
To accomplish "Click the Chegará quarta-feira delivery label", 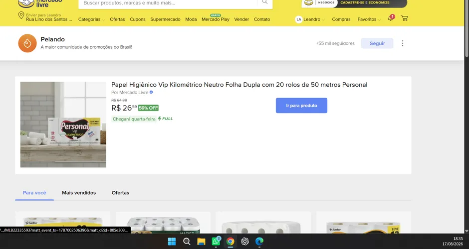I will [x=134, y=119].
